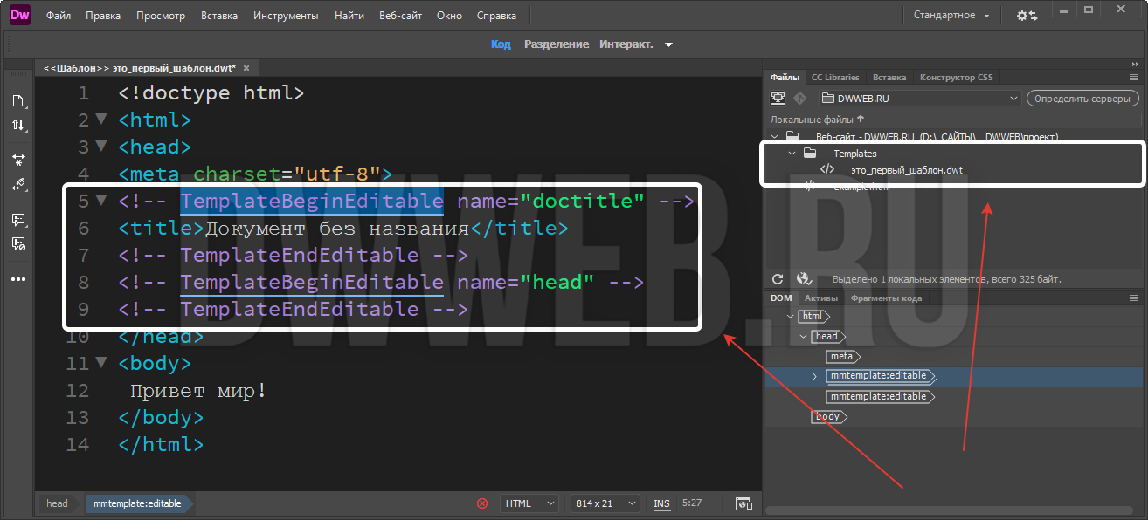Expand the selected mmtemplate:editable DOM node
The height and width of the screenshot is (520, 1148).
[815, 377]
